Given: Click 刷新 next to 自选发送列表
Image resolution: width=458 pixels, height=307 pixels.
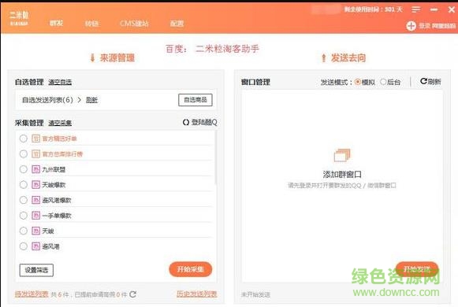Looking at the screenshot, I should pos(91,100).
